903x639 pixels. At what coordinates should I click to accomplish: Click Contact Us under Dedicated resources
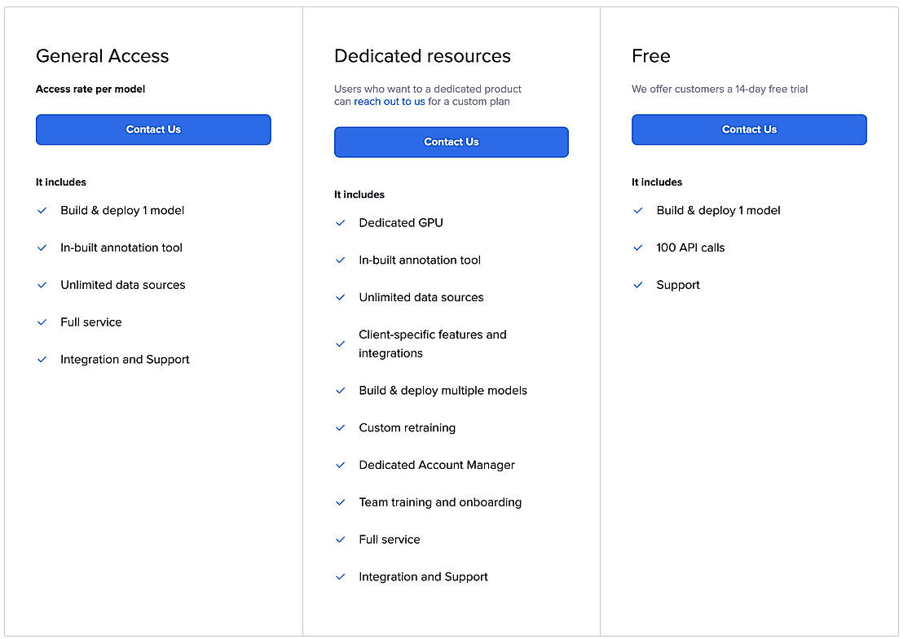(x=451, y=142)
